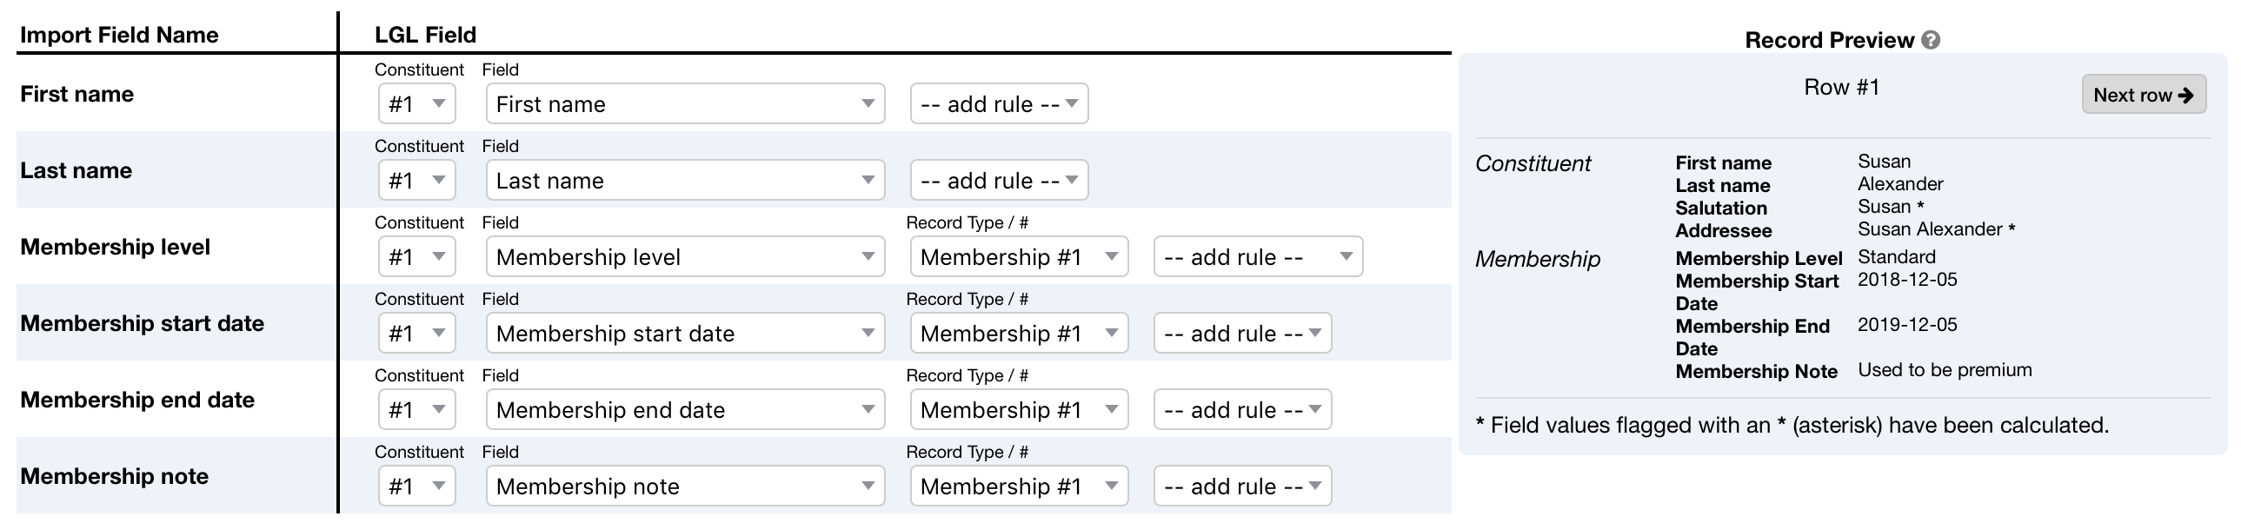Open constituent #1 dropdown for Membership note
This screenshot has height=523, width=2241.
tap(416, 487)
